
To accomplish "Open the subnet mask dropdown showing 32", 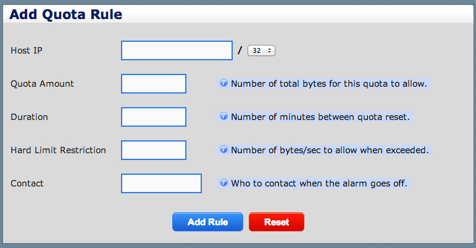I will pyautogui.click(x=261, y=50).
